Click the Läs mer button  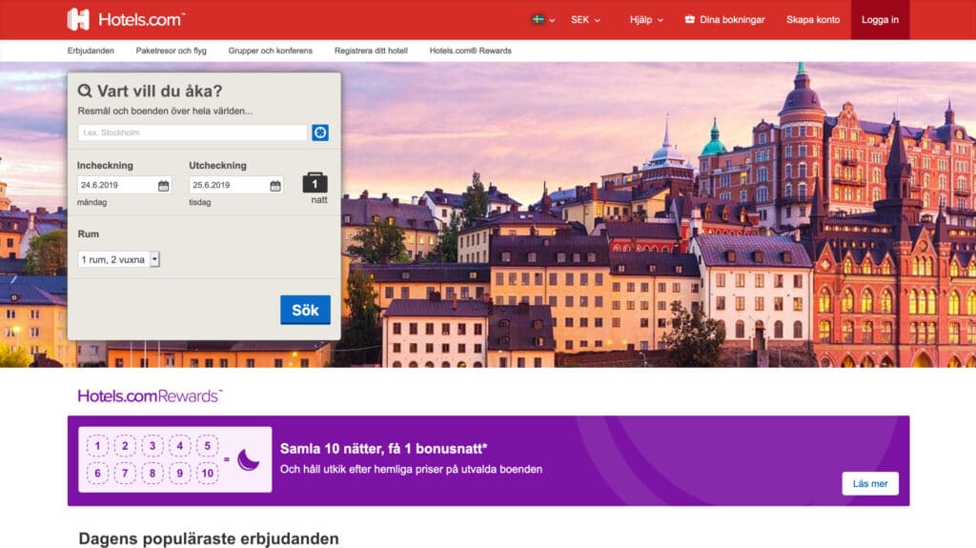(x=870, y=483)
